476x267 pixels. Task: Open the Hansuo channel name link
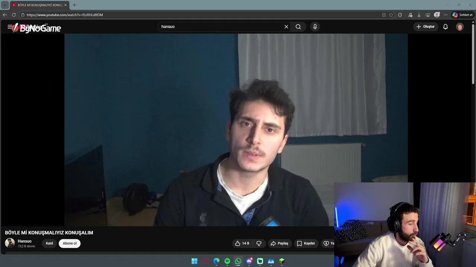25,241
